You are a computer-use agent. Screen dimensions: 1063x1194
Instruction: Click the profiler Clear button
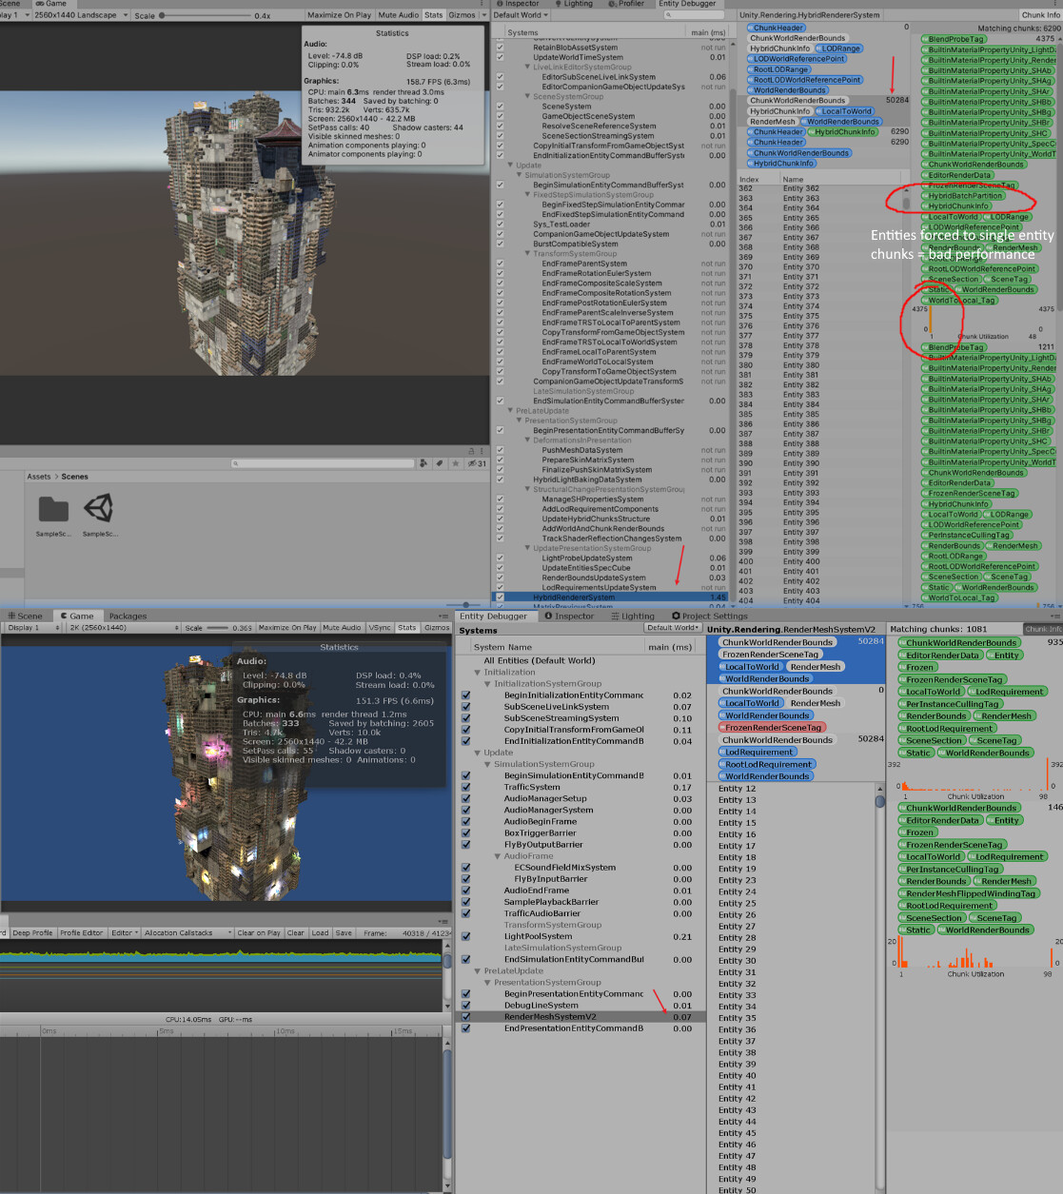coord(295,933)
